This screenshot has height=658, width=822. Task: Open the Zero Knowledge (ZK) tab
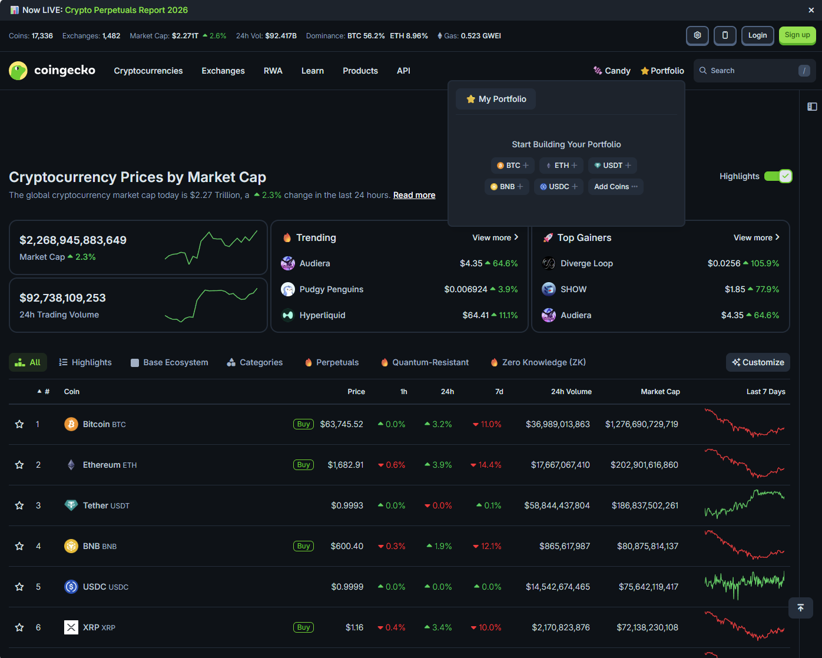pos(538,362)
